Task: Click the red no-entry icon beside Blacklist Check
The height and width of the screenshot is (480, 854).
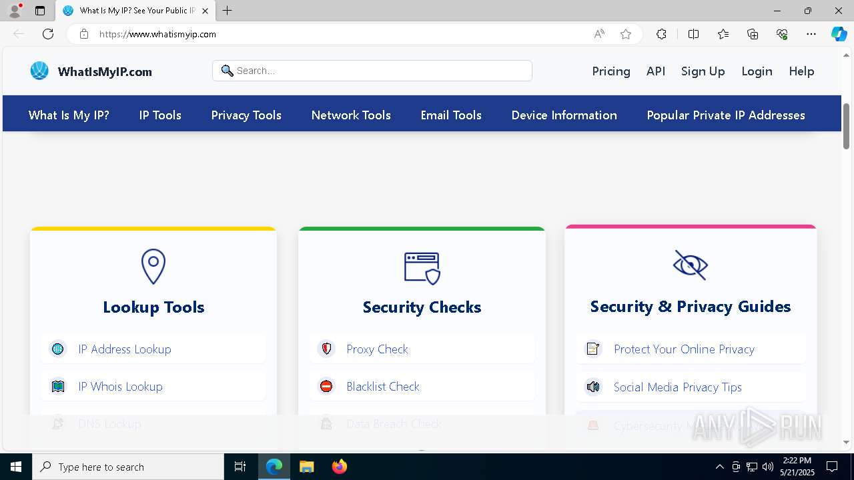Action: (x=326, y=386)
